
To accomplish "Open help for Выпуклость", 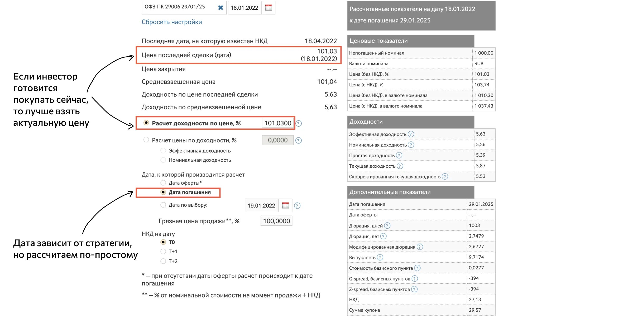I will [380, 258].
